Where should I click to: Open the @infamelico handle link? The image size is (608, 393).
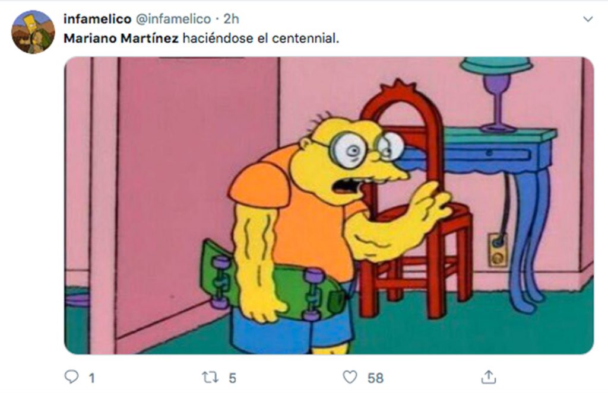(x=173, y=18)
